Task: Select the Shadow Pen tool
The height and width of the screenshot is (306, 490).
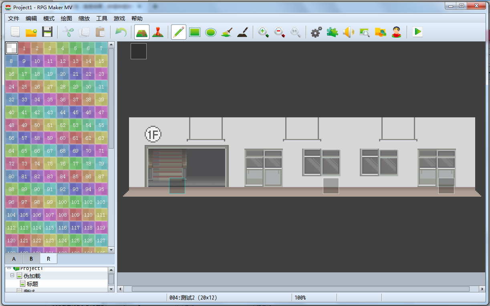Action: (x=243, y=32)
